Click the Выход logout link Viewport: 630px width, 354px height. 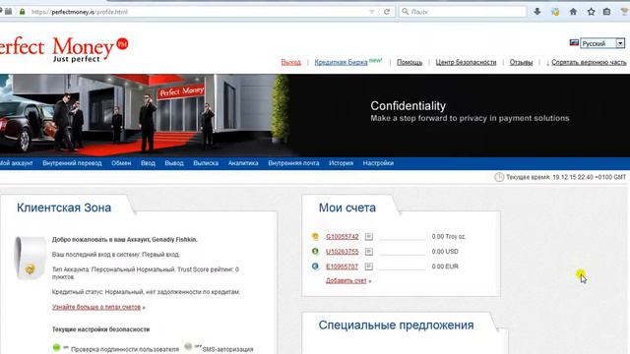291,62
